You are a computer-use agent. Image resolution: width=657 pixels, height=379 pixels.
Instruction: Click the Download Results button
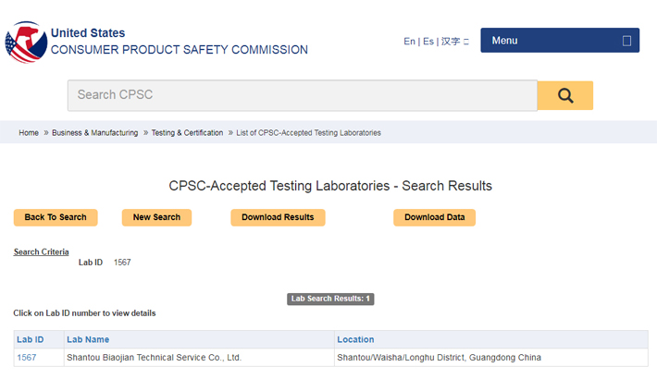[278, 217]
